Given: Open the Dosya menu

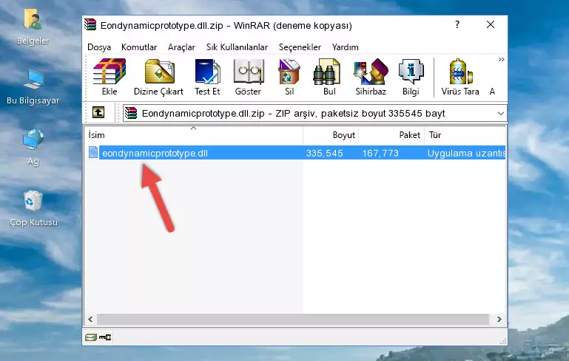Looking at the screenshot, I should (x=99, y=47).
